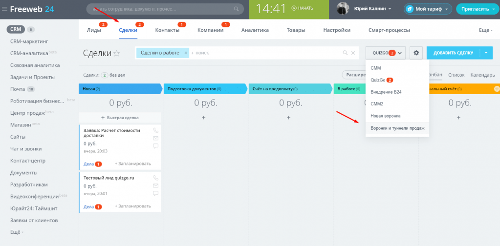
Task: Select Воронки и туннели продаж menu item
Action: pos(397,128)
